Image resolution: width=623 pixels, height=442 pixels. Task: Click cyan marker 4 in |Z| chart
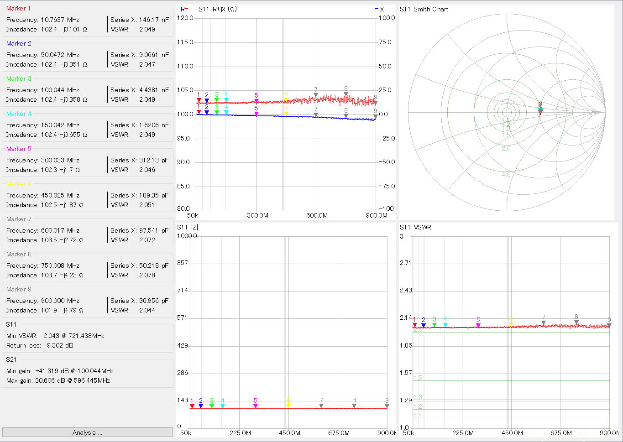223,406
